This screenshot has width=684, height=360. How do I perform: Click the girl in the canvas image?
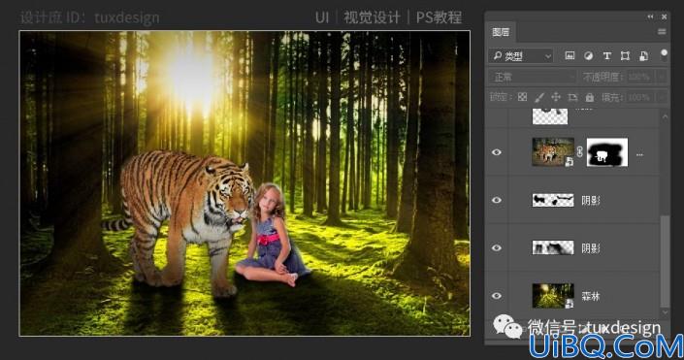click(x=274, y=235)
